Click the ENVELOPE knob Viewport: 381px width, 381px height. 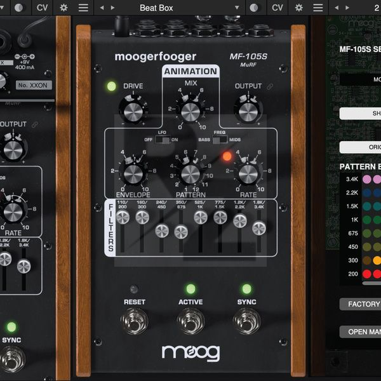pyautogui.click(x=133, y=174)
